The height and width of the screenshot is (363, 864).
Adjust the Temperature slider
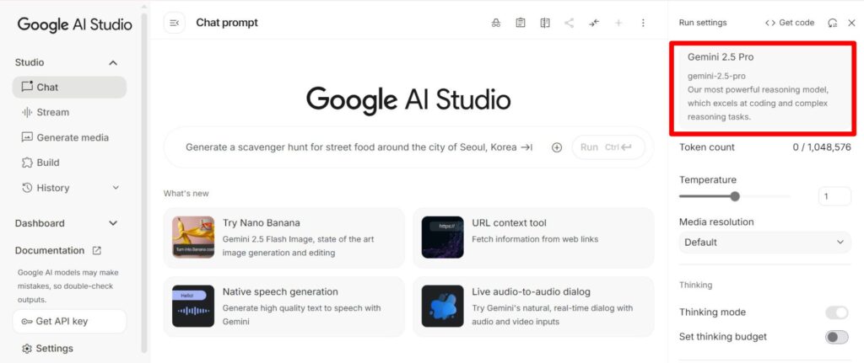pos(735,196)
